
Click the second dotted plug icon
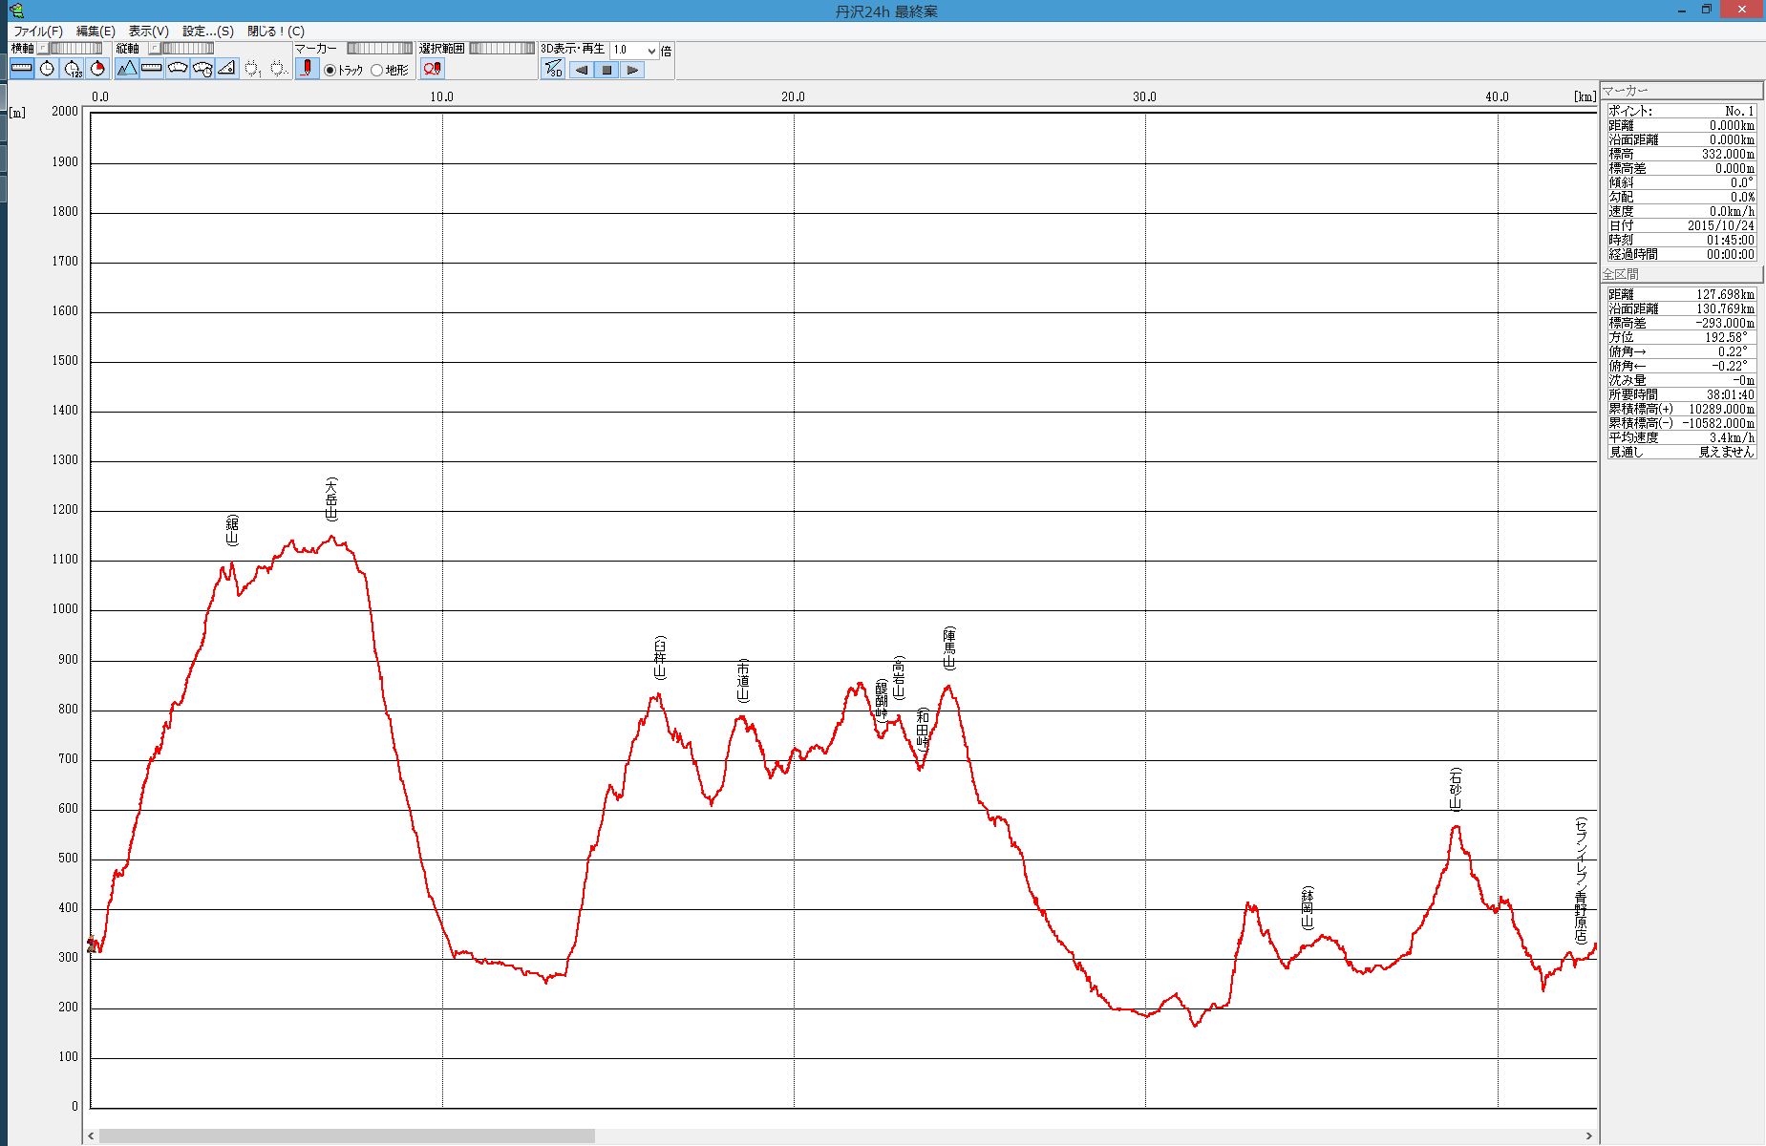pyautogui.click(x=277, y=69)
